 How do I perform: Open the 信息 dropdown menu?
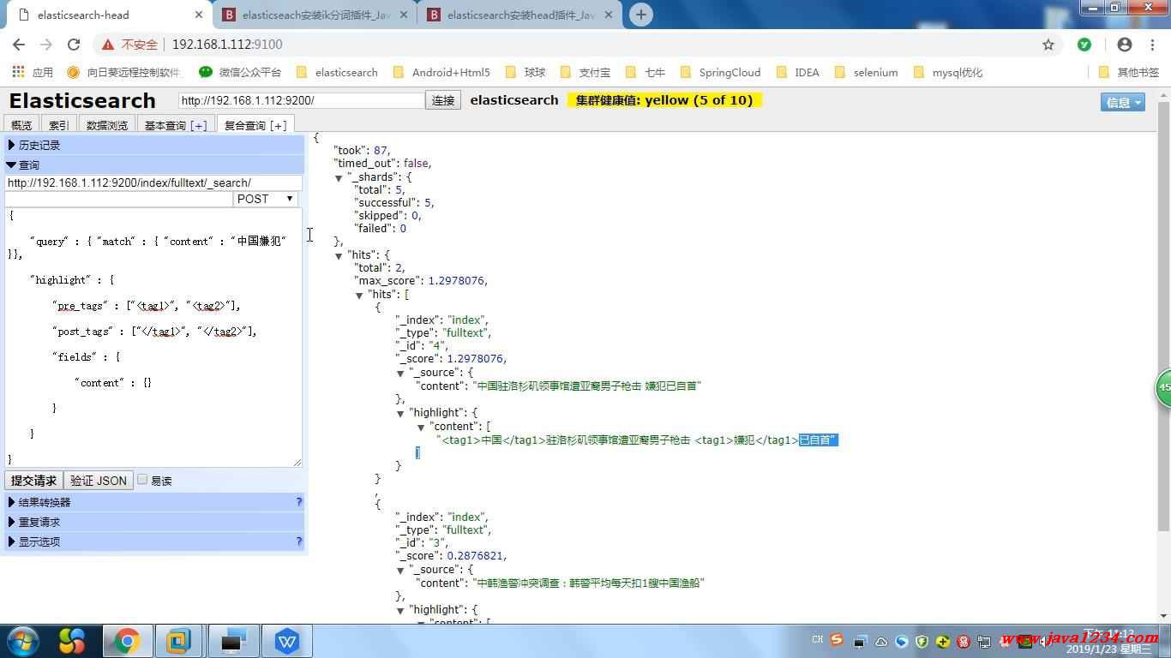tap(1123, 102)
